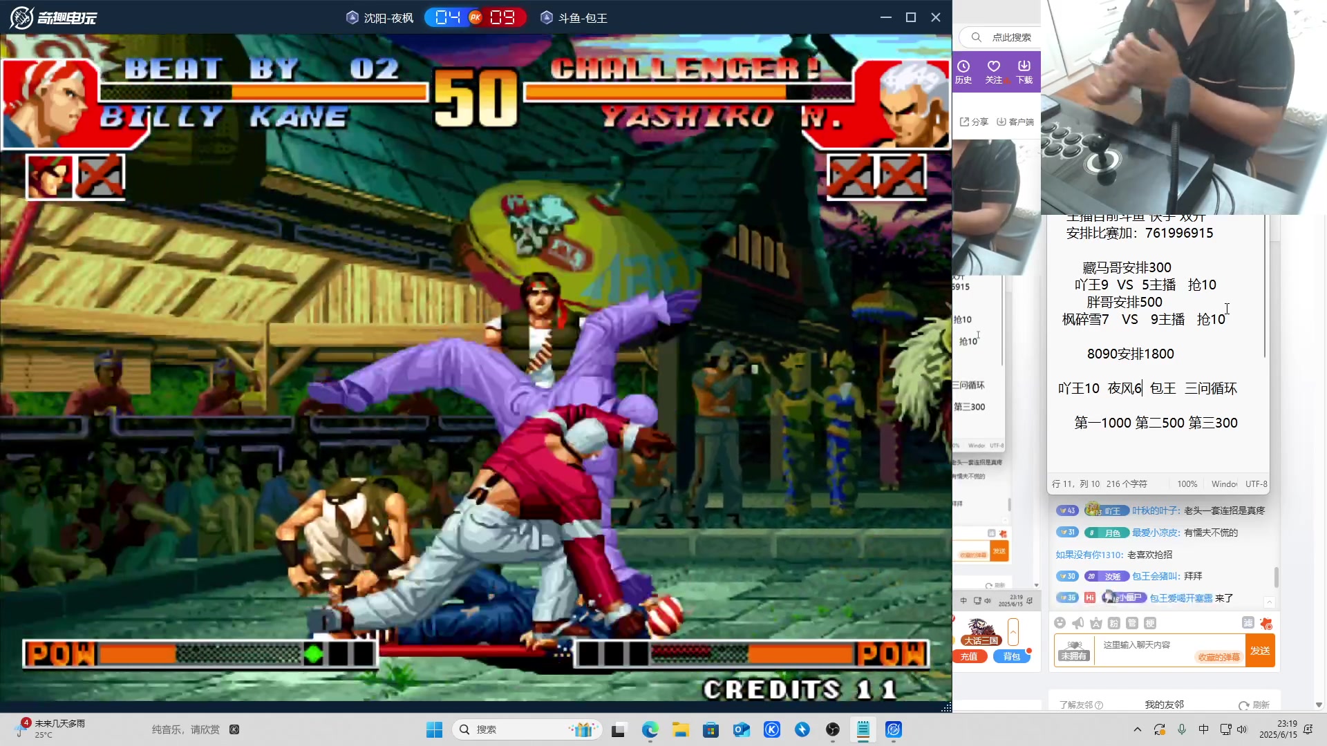Open the emoji picker in chat toolbar

point(1060,623)
